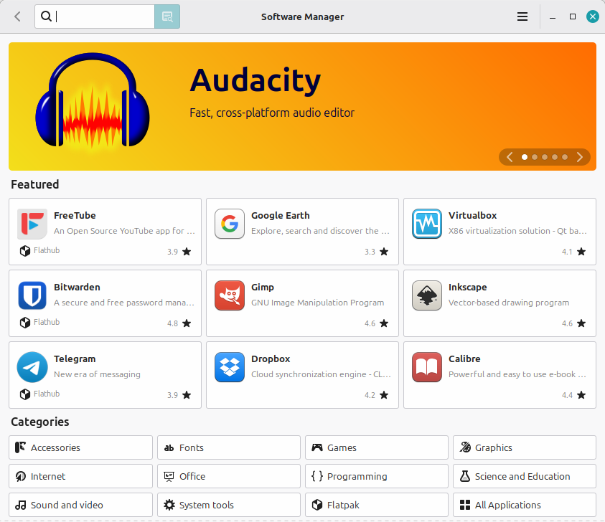Open the Fonts category
The image size is (605, 522).
[229, 447]
